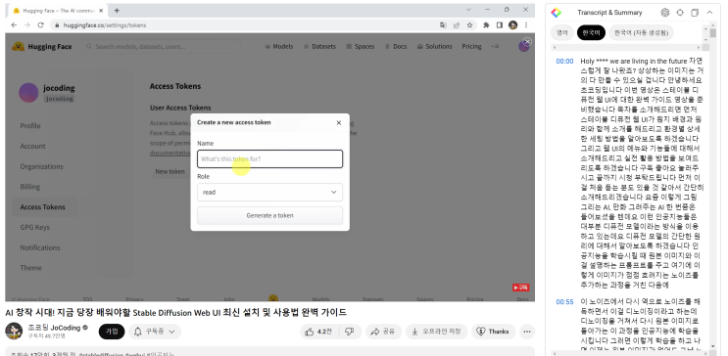Open the Chrome extensions puzzle icon
Screen dimensions: 728x356
486,25
